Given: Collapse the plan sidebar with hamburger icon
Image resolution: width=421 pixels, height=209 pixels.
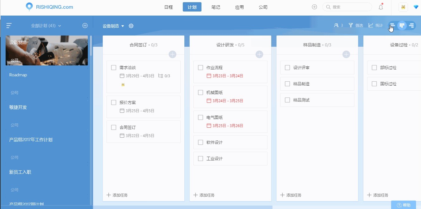Looking at the screenshot, I should 9,26.
